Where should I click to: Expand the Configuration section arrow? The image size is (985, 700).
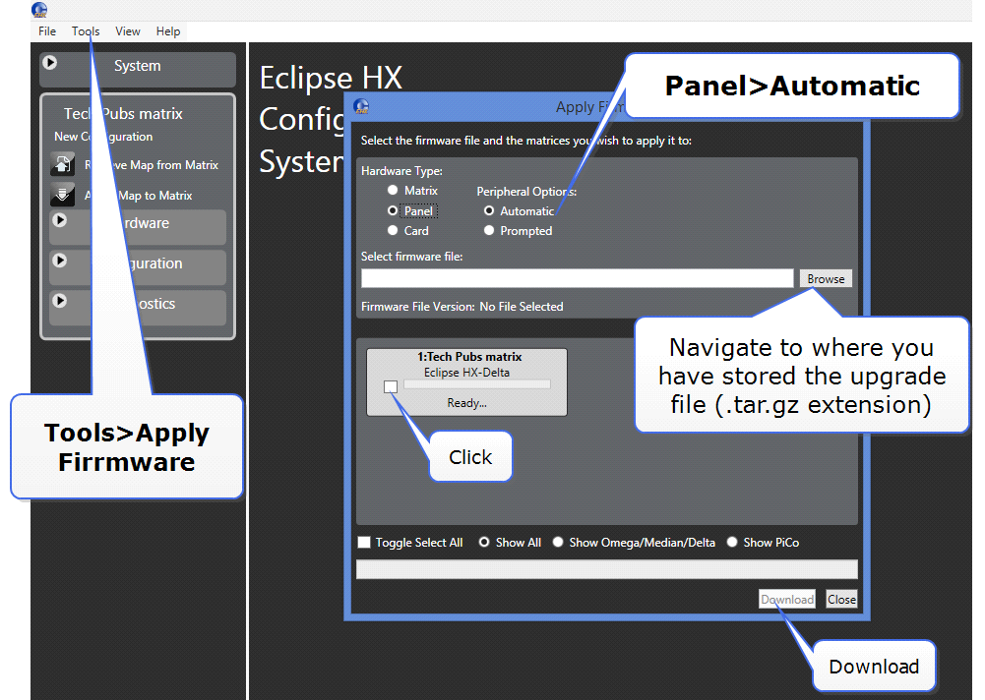(59, 261)
